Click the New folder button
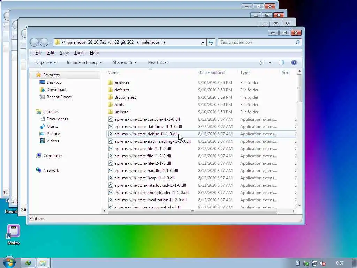This screenshot has height=268, width=357. pyautogui.click(x=158, y=62)
